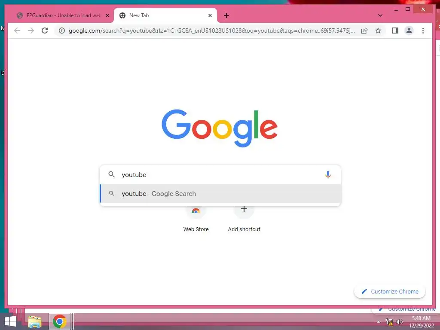Open the Windows Start button
Image resolution: width=440 pixels, height=330 pixels.
(10, 321)
